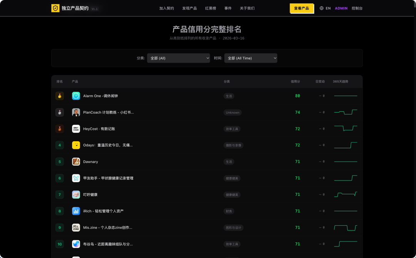Image resolution: width=416 pixels, height=258 pixels.
Task: Click the Dawnary app icon
Action: (x=76, y=162)
